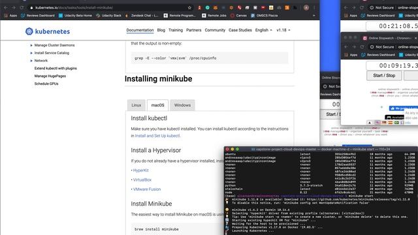Open the HyperKit link
This screenshot has height=235, width=418.
tap(141, 170)
